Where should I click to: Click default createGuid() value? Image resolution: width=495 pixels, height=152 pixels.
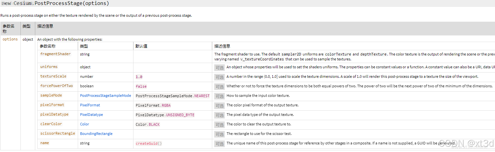[149, 143]
